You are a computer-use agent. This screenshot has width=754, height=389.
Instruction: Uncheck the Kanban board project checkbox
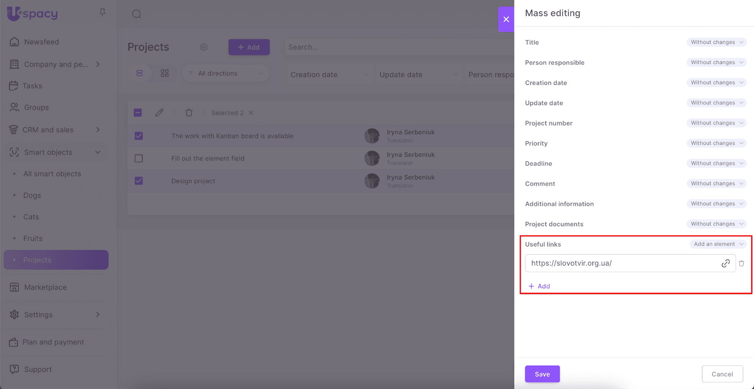click(x=139, y=136)
